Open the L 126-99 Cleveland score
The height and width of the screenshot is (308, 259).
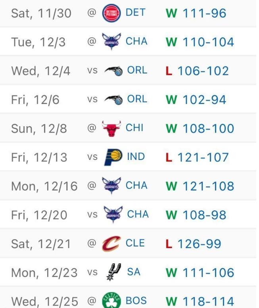point(193,244)
